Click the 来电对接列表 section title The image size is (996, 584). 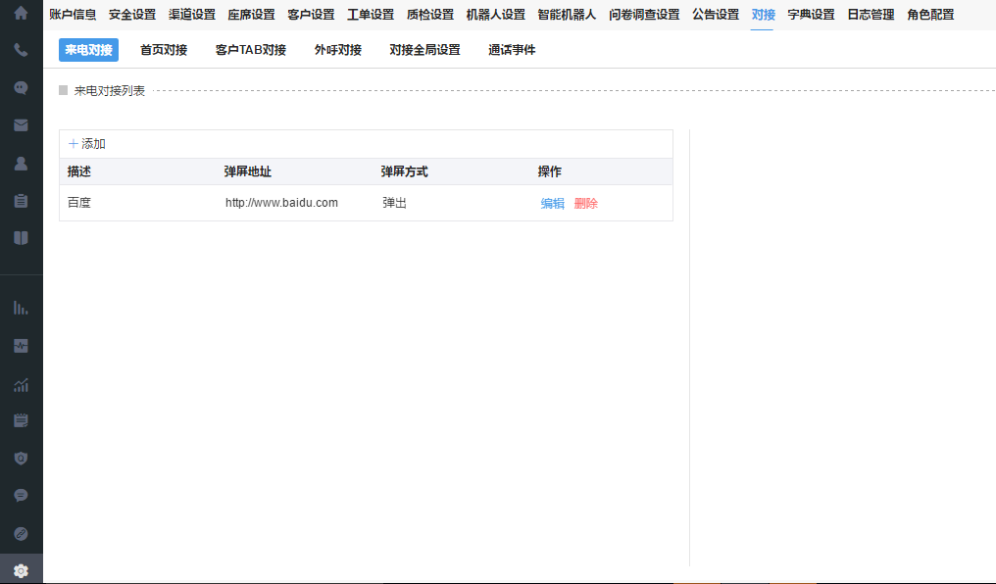pyautogui.click(x=109, y=91)
